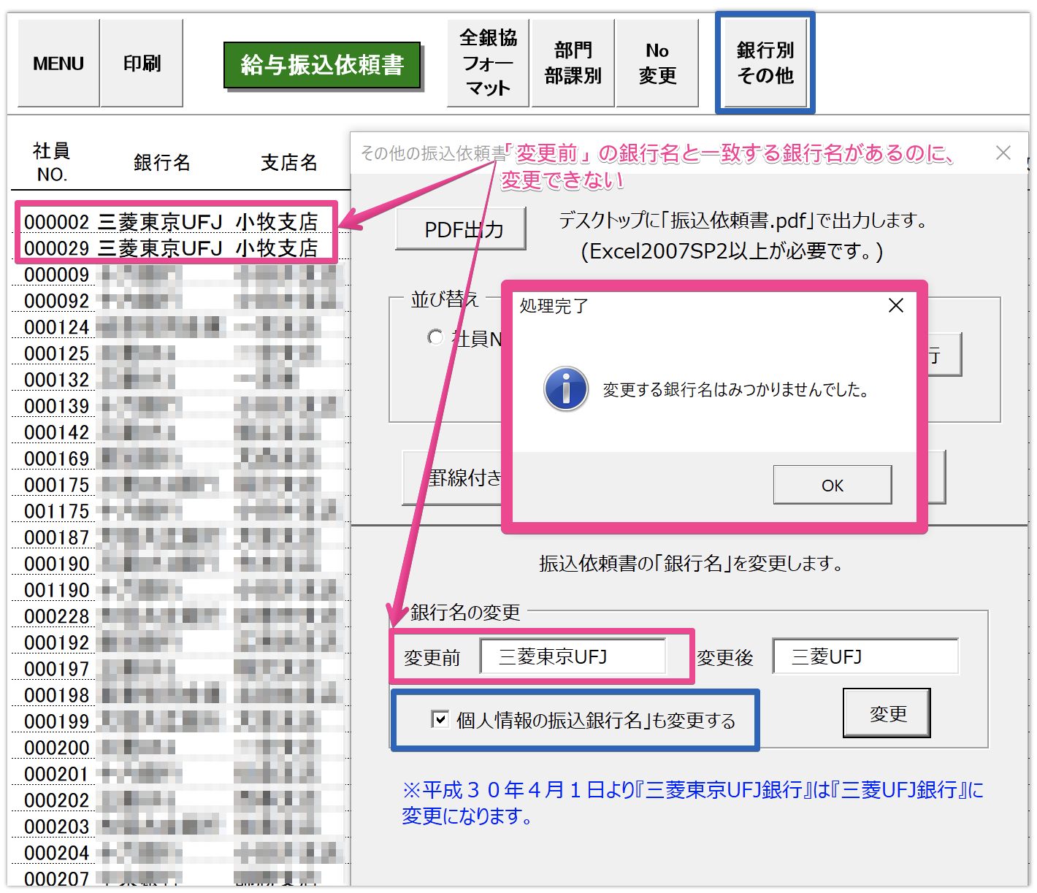Select employee row 000029
This screenshot has width=1037, height=893.
pos(172,248)
